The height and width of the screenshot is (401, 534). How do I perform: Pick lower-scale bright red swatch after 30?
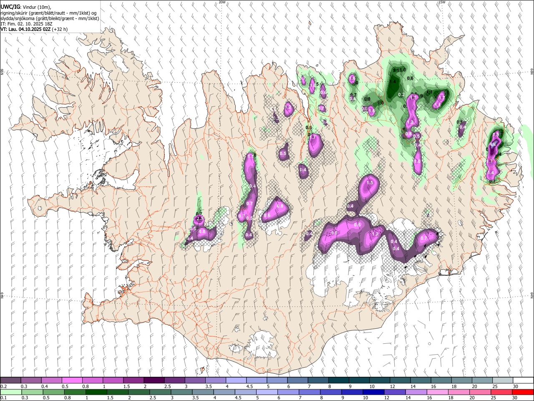pyautogui.click(x=523, y=392)
